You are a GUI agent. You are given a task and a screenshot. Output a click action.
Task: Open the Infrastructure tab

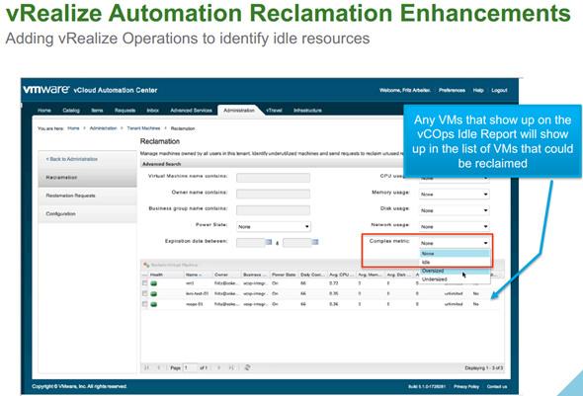[x=307, y=111]
